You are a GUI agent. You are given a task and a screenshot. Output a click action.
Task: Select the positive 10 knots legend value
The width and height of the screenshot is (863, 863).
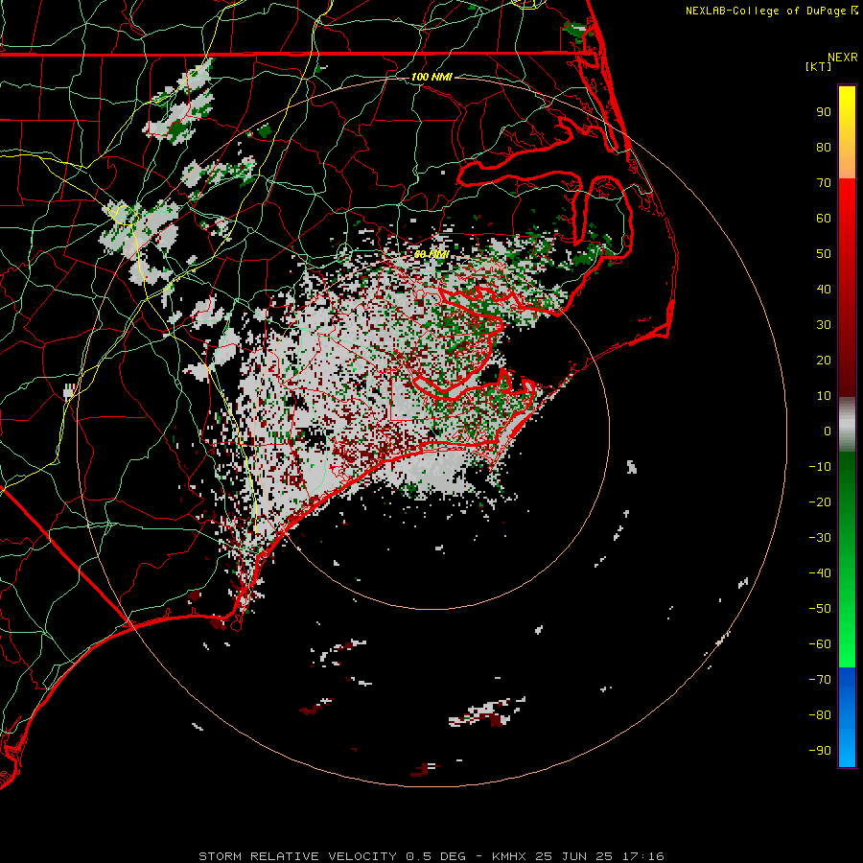click(x=824, y=396)
